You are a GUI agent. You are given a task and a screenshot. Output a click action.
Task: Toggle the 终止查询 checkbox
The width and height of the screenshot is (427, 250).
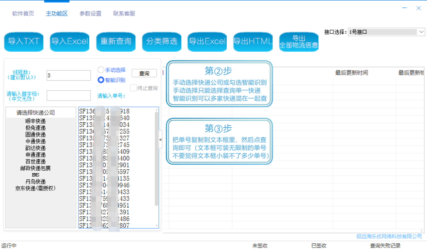click(x=133, y=88)
